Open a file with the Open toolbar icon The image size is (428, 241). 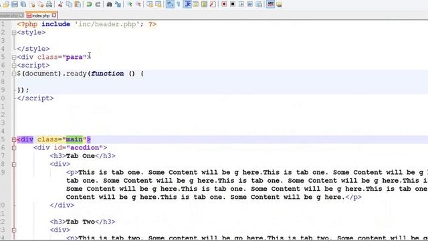point(6,5)
